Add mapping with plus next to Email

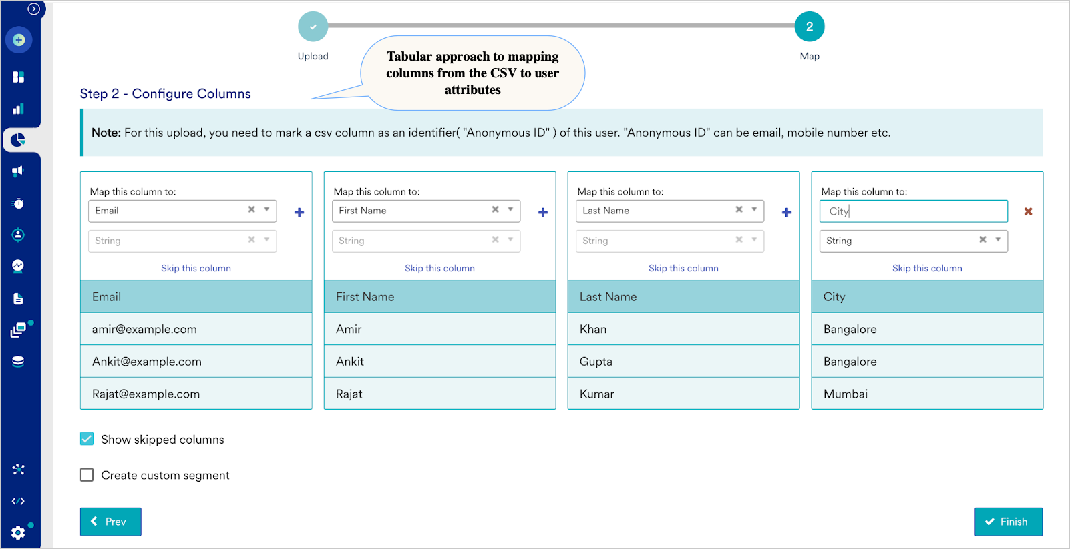299,212
